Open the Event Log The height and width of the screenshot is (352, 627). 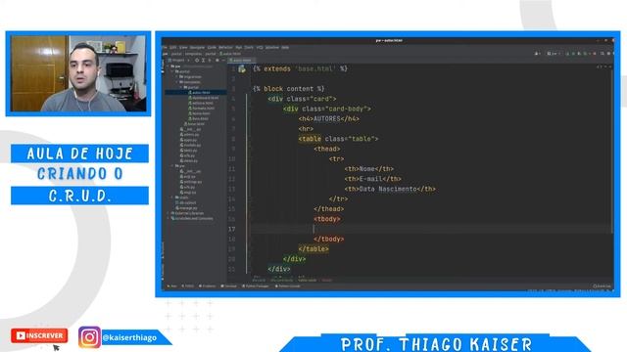click(603, 286)
